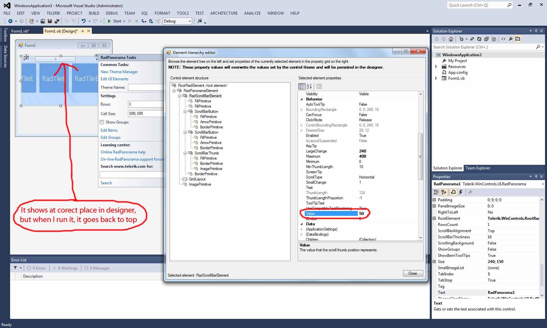Screen dimensions: 547x328
Task: Collapse the ScrollBarThumb tree node
Action: point(185,153)
